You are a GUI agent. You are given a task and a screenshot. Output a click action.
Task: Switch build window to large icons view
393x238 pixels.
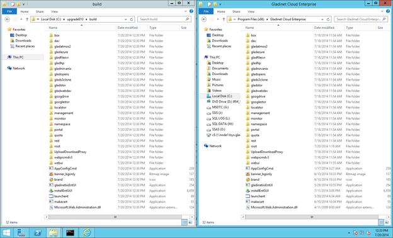coord(190,222)
